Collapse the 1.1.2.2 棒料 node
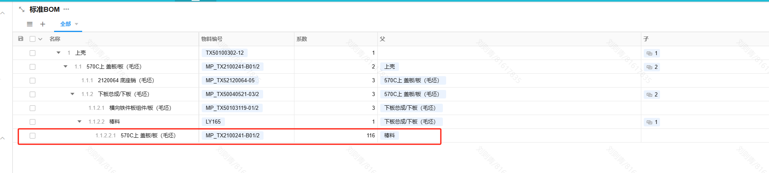The image size is (769, 173). coord(79,122)
